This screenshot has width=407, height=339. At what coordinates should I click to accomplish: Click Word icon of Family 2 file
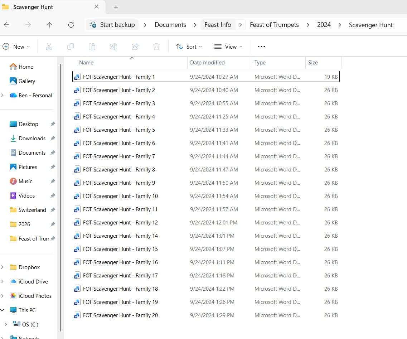[x=77, y=90]
